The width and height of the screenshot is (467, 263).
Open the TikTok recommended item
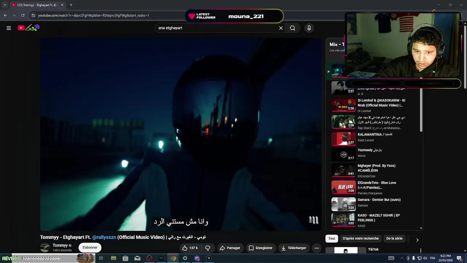(x=373, y=249)
